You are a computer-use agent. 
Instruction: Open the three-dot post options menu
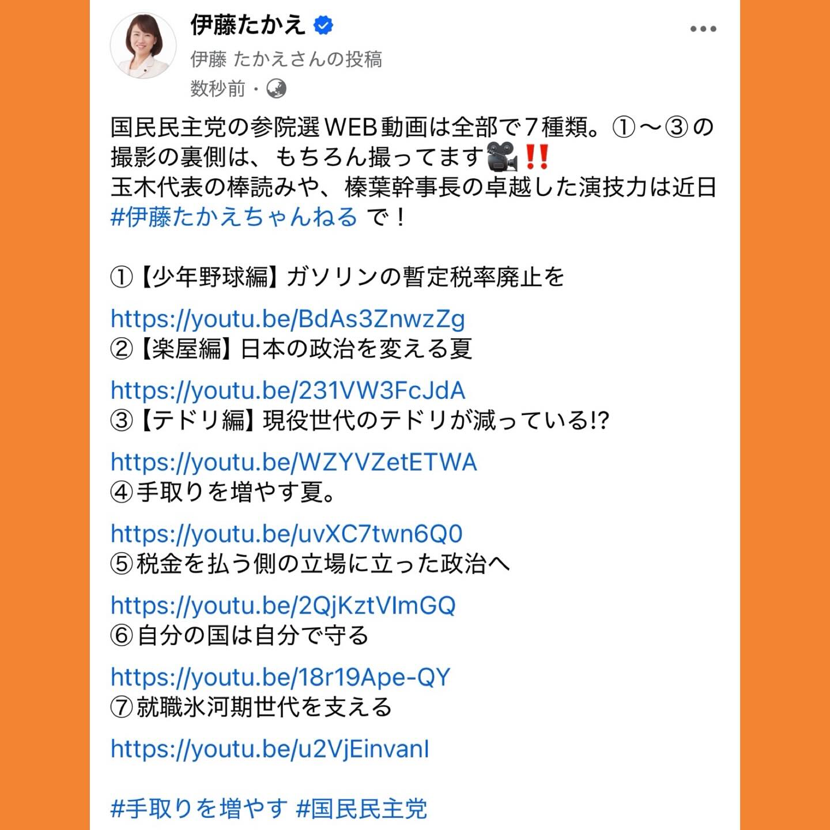703,29
